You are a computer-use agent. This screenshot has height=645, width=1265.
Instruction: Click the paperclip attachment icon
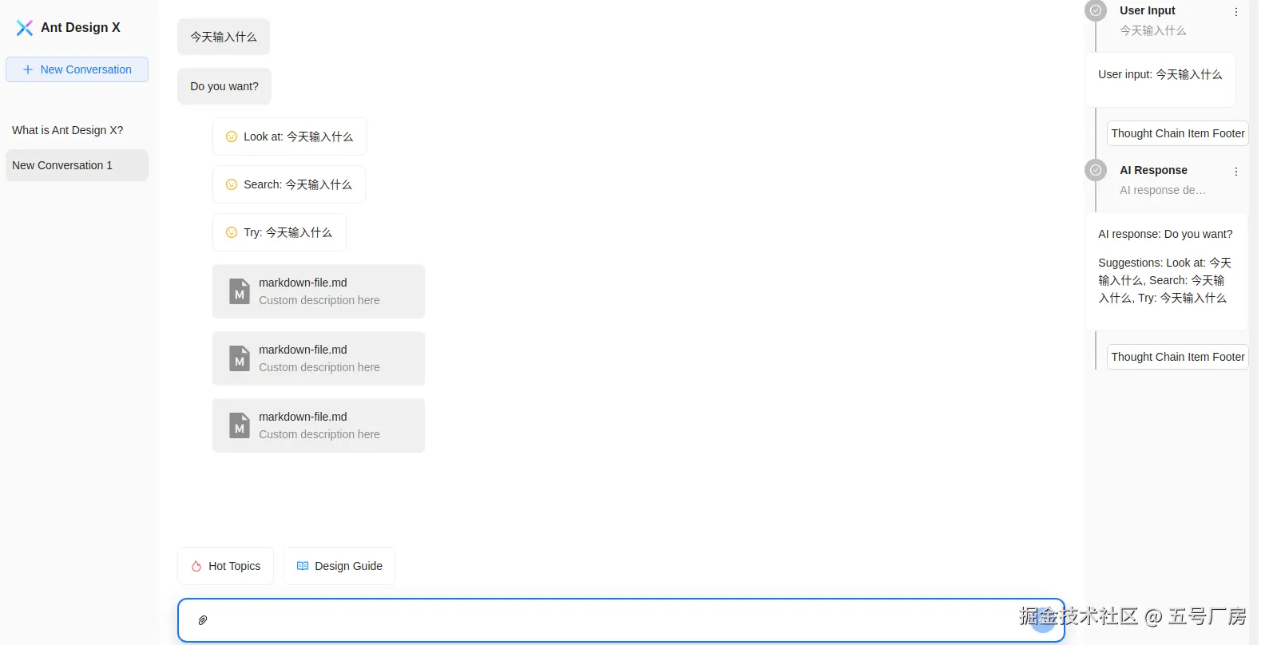[203, 620]
